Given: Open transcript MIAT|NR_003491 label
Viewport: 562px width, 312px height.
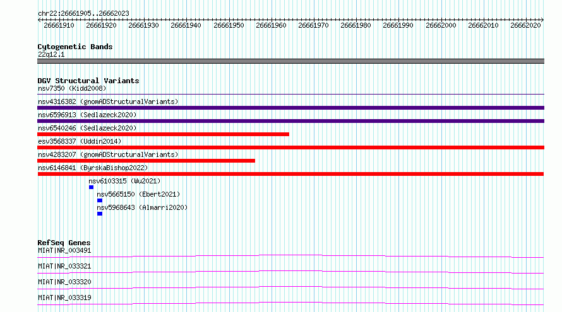Looking at the screenshot, I should [64, 250].
